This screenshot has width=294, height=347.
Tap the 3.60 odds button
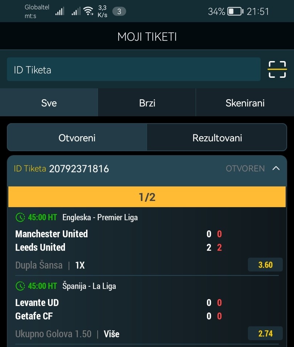pyautogui.click(x=265, y=265)
